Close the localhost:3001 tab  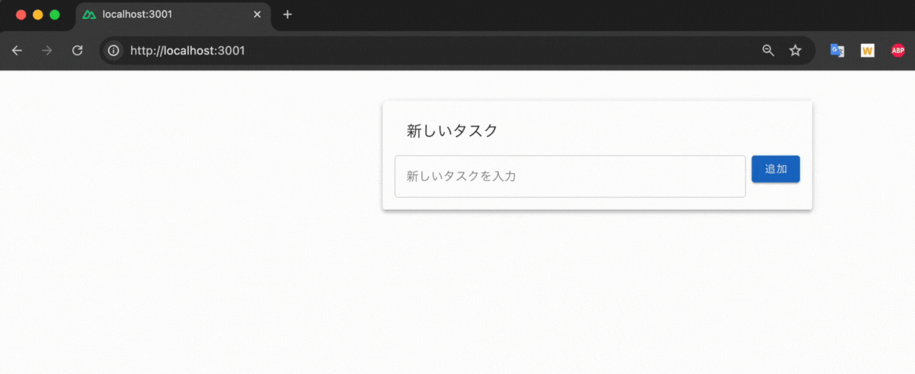(x=257, y=15)
